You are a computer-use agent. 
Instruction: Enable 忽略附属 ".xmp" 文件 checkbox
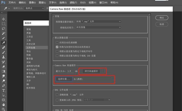(x=57, y=95)
